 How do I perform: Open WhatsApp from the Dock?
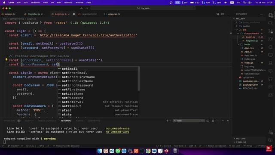(x=118, y=151)
